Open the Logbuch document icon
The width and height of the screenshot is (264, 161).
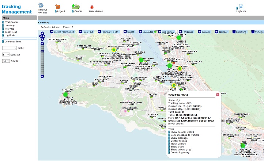pyautogui.click(x=241, y=7)
